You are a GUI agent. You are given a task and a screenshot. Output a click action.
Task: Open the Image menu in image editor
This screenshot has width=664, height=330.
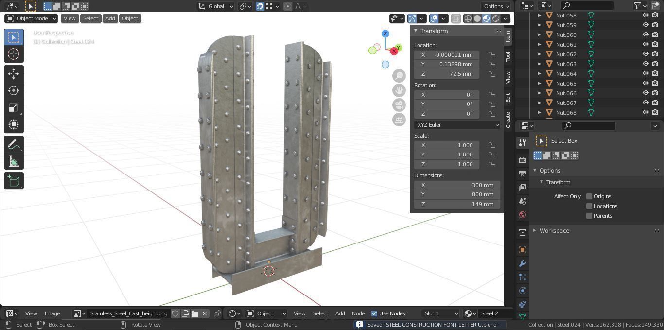coord(52,313)
